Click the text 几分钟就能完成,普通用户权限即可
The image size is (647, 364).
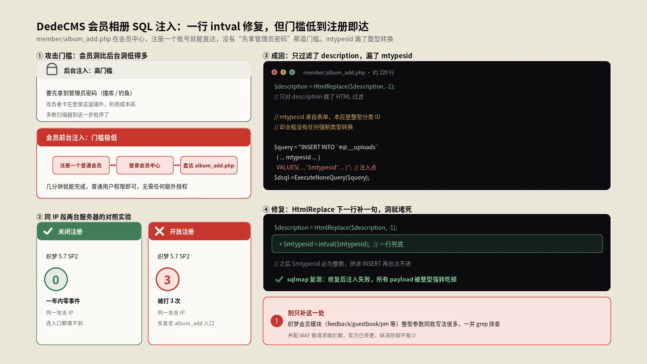click(x=116, y=186)
